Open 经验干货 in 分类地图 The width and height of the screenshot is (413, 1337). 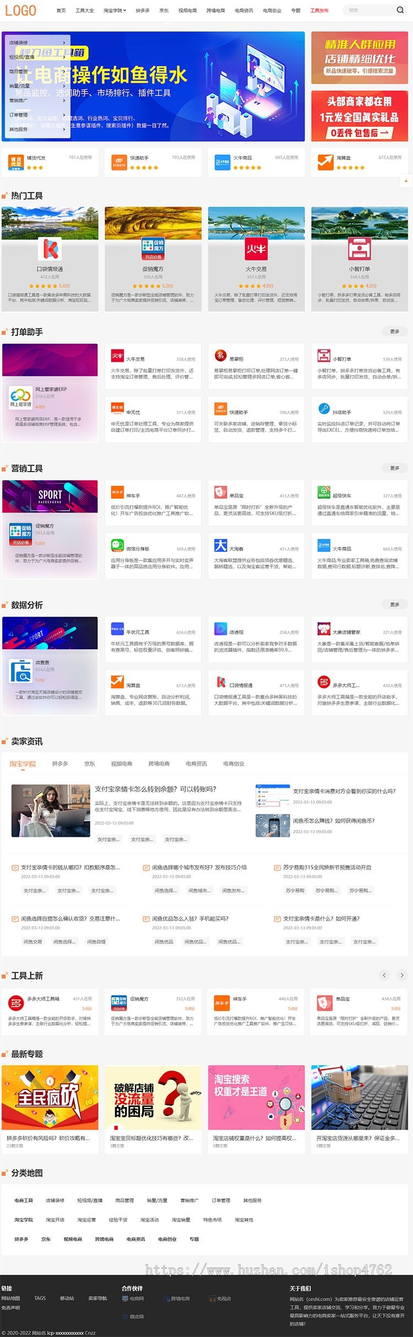pos(118,1220)
